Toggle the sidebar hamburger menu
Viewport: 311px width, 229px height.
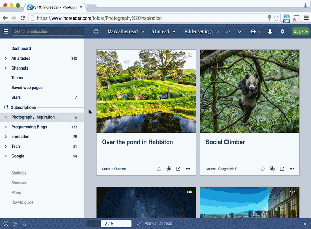6,32
